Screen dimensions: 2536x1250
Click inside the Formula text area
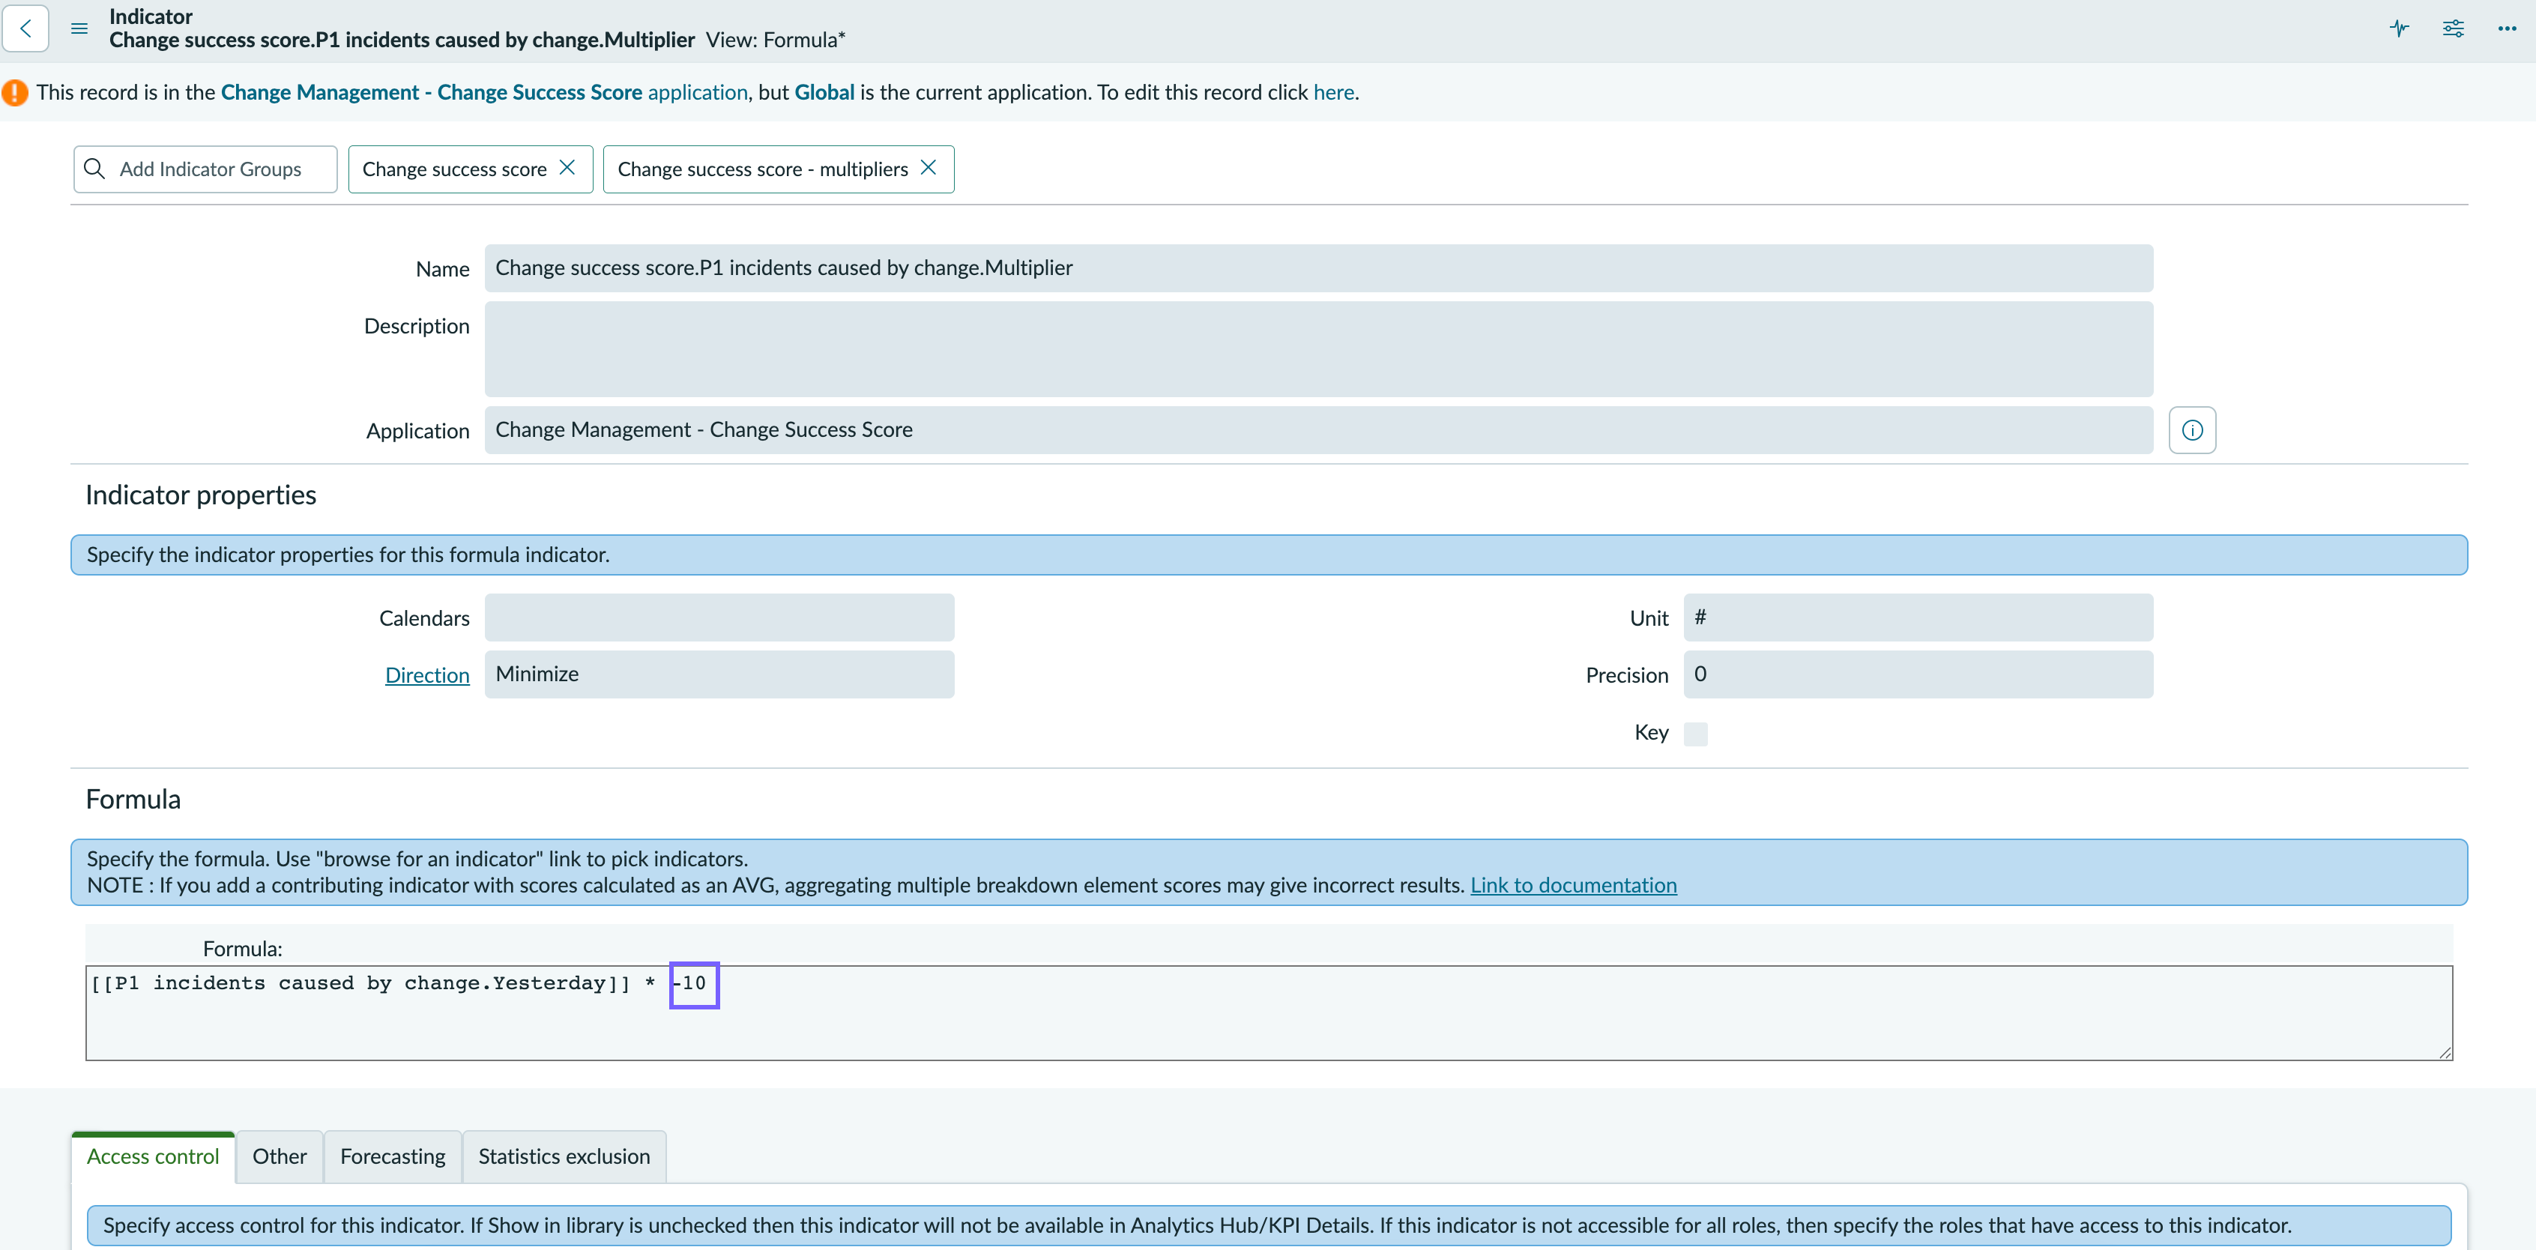pos(1268,1012)
